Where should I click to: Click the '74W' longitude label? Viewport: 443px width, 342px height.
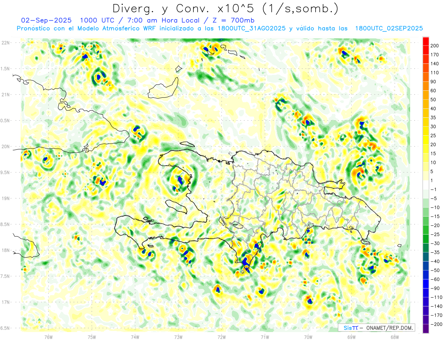click(135, 337)
